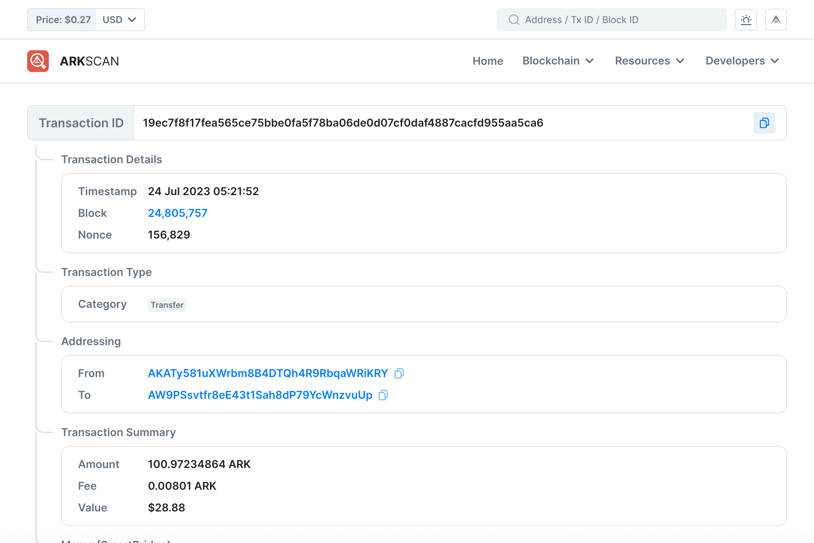Select the transaction ID hash text
Image resolution: width=814 pixels, height=543 pixels.
pyautogui.click(x=343, y=123)
